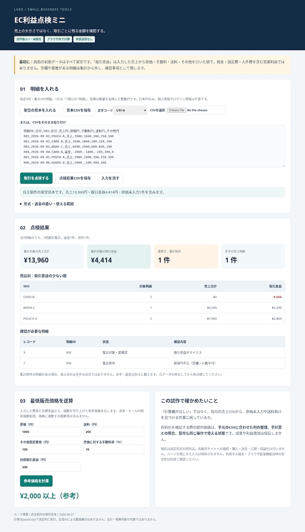This screenshot has height=532, width=305.
Task: Click the ブラウザ内で計算 badge
Action: 58,39
